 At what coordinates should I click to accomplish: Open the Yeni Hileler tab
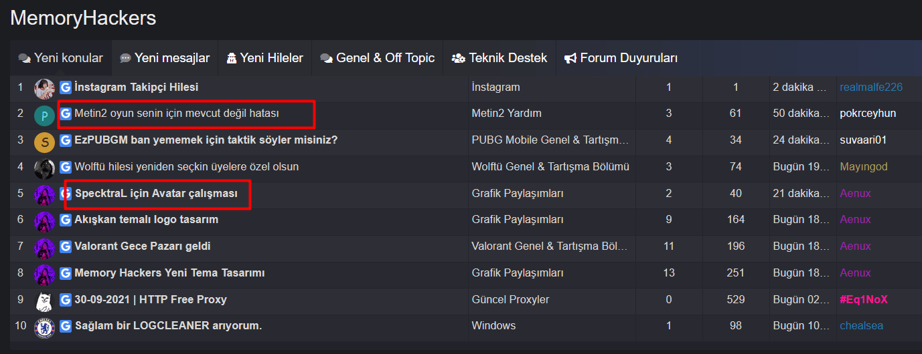click(x=265, y=58)
